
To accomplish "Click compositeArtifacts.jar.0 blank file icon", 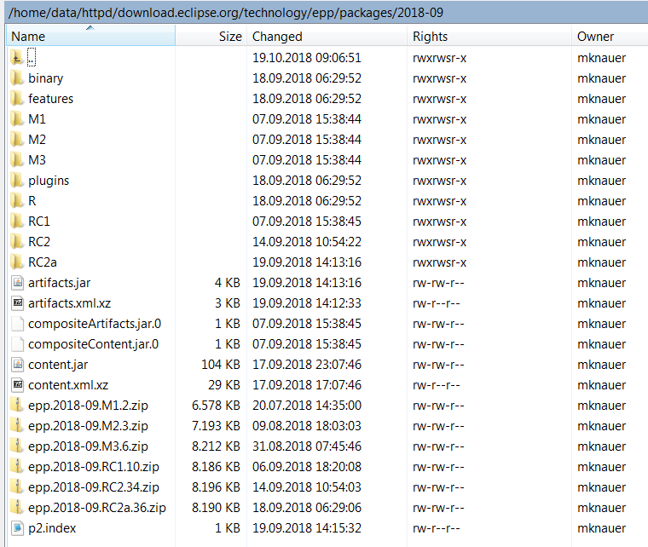I will [x=17, y=323].
